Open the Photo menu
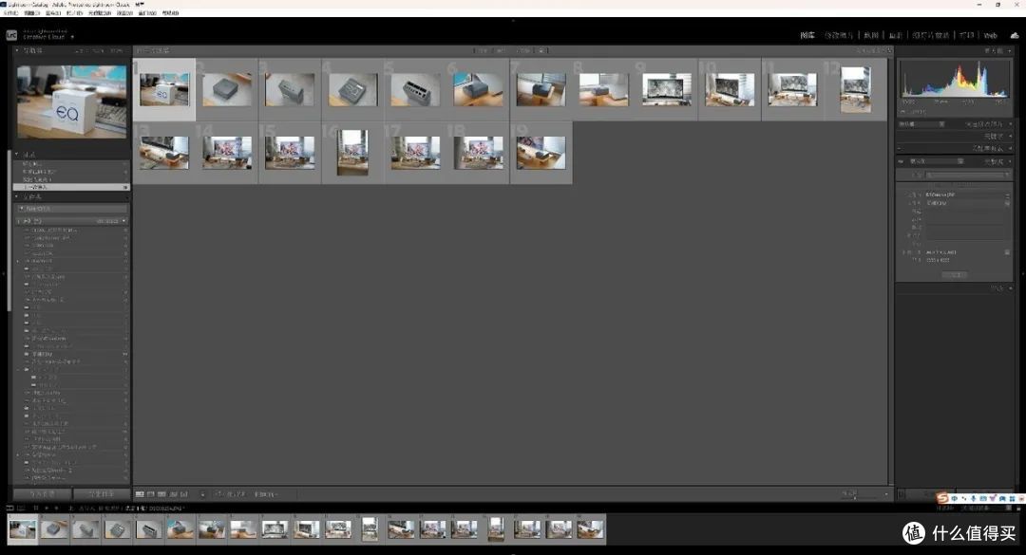The image size is (1026, 555). [x=75, y=13]
